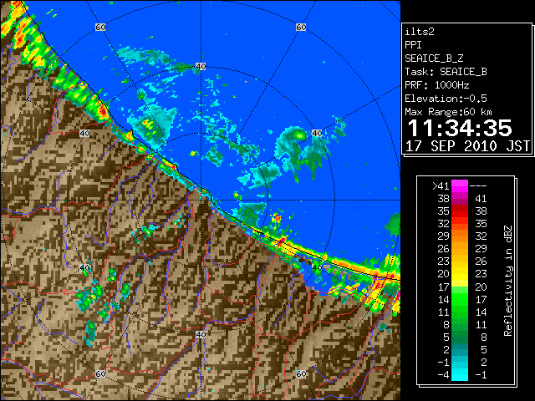535x401 pixels.
Task: Click the 'PRF: 1000Hz' value
Action: click(x=437, y=85)
